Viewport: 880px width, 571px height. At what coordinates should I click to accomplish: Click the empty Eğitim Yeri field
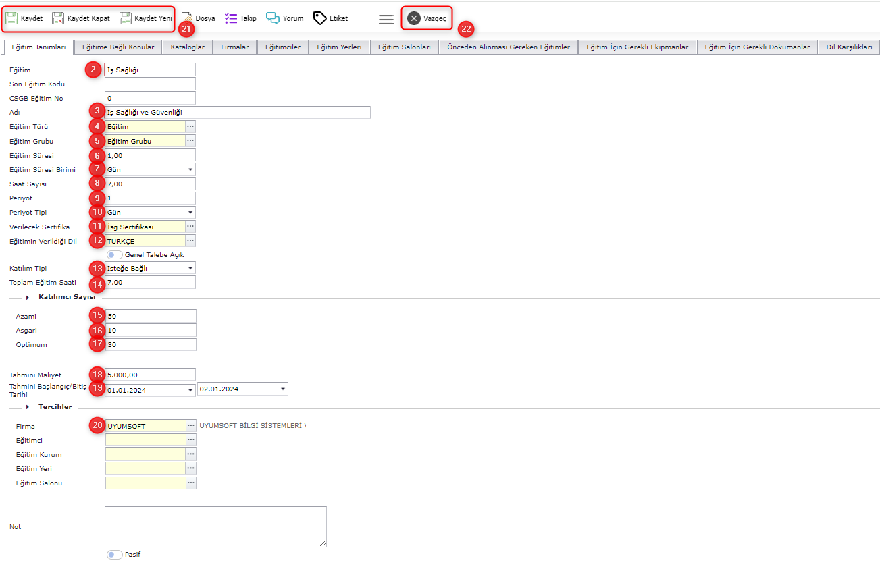[x=145, y=468]
